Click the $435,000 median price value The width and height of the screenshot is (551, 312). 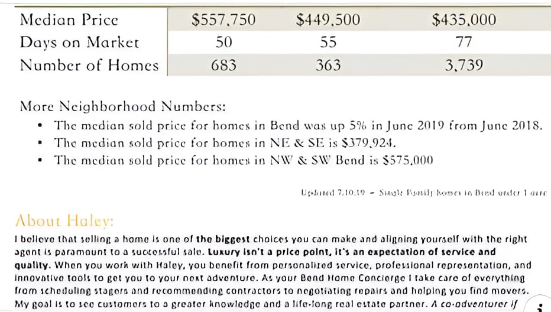[x=464, y=19]
